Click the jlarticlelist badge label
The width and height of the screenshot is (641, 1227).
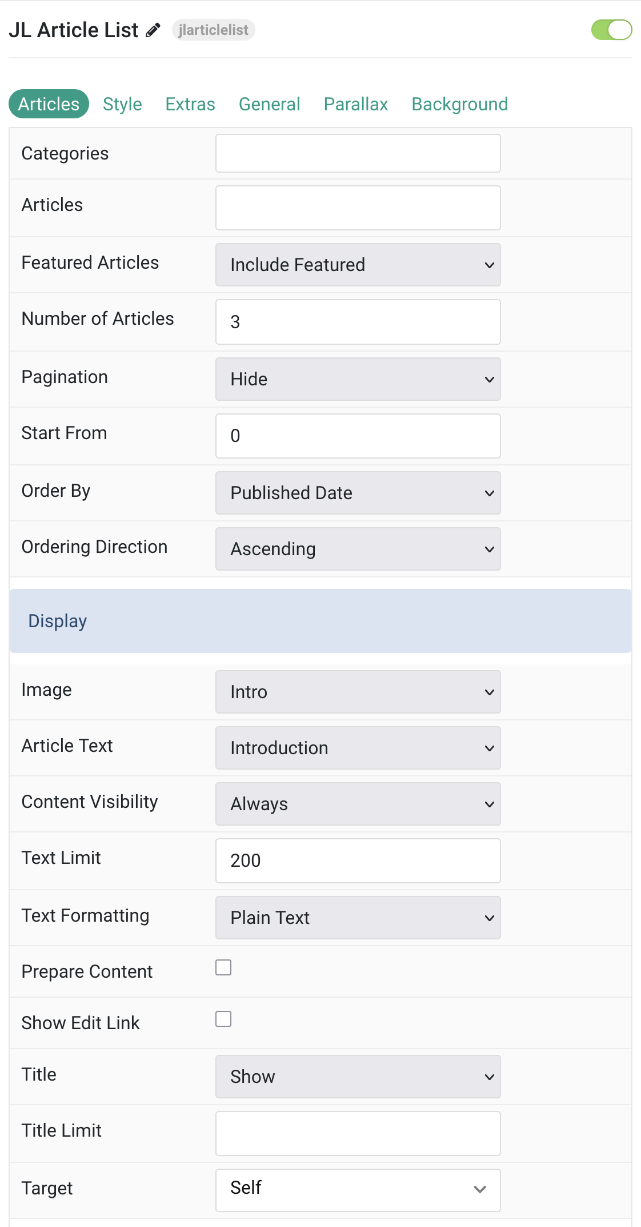(x=213, y=30)
